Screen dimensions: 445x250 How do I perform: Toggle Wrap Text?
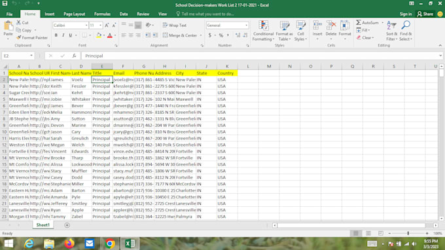pos(175,26)
